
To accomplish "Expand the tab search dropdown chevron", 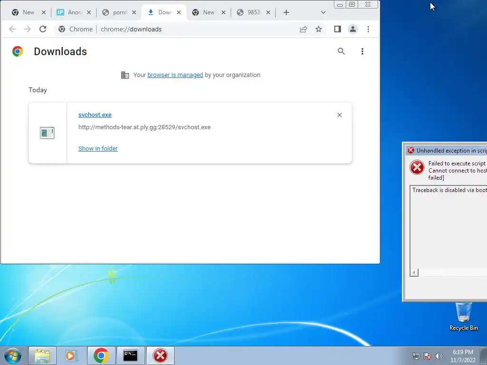I will tap(323, 12).
